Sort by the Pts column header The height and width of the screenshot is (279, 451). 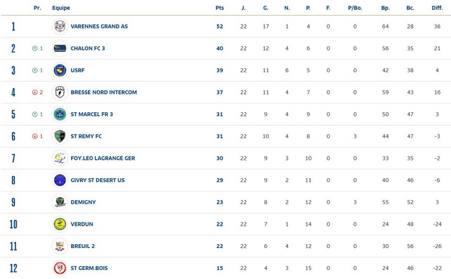pos(219,8)
